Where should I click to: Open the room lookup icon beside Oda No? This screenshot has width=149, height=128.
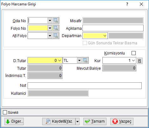(x=56, y=21)
